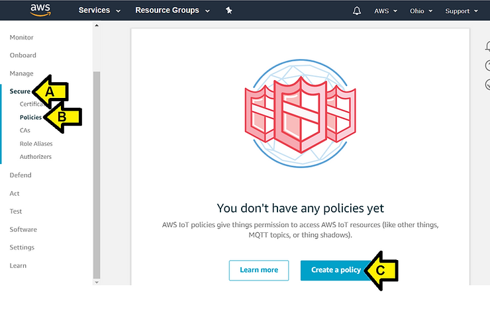Click the Learn more button
The image size is (490, 311).
259,270
